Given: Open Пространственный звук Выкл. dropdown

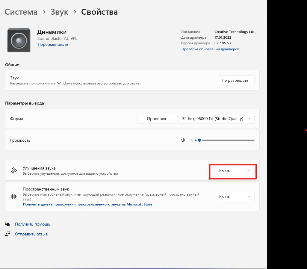Looking at the screenshot, I should 235,197.
